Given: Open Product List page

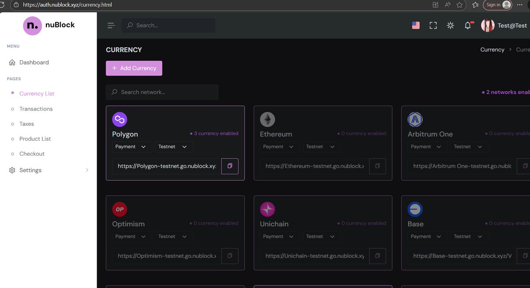Looking at the screenshot, I should (x=35, y=139).
